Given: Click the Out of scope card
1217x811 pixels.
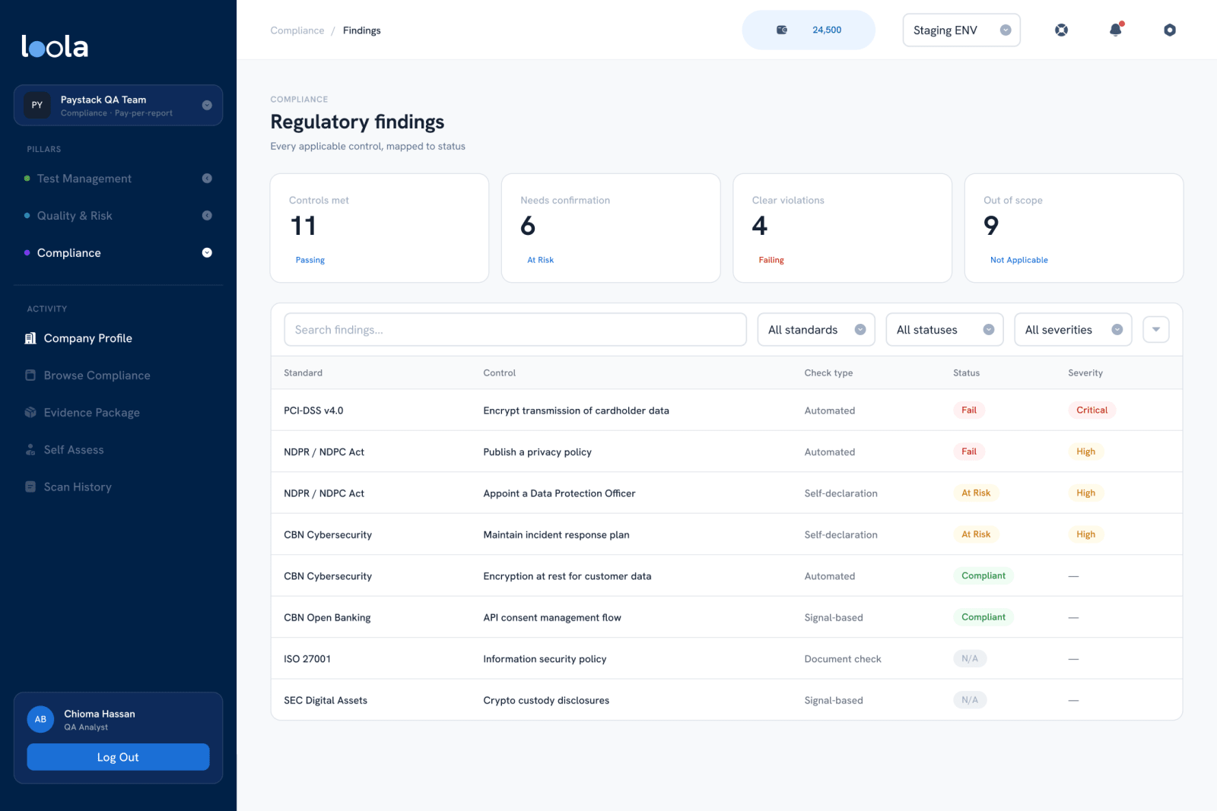Looking at the screenshot, I should 1074,228.
